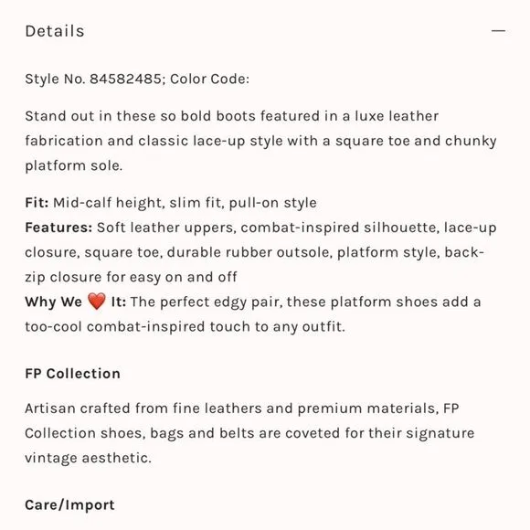Click the 'platform sole.' text line
The height and width of the screenshot is (530, 530).
pos(74,165)
